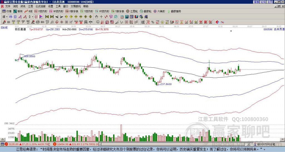Click the 308.0000 high price marker
The image size is (285, 152).
coord(30,56)
